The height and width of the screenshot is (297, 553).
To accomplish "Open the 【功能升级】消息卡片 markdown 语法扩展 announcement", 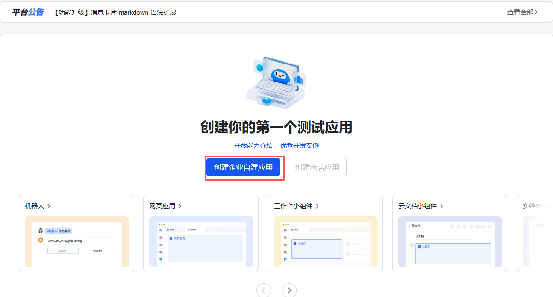I will [x=115, y=12].
